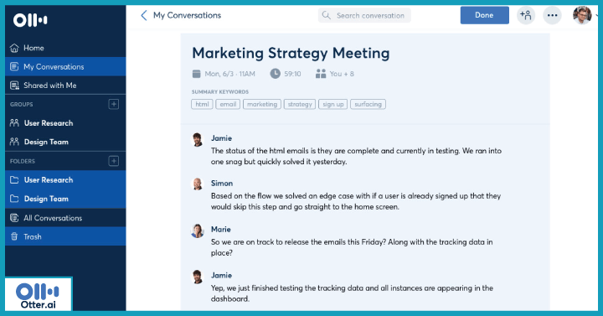Click the Home house icon
Screen dimensions: 603x316
tap(14, 48)
